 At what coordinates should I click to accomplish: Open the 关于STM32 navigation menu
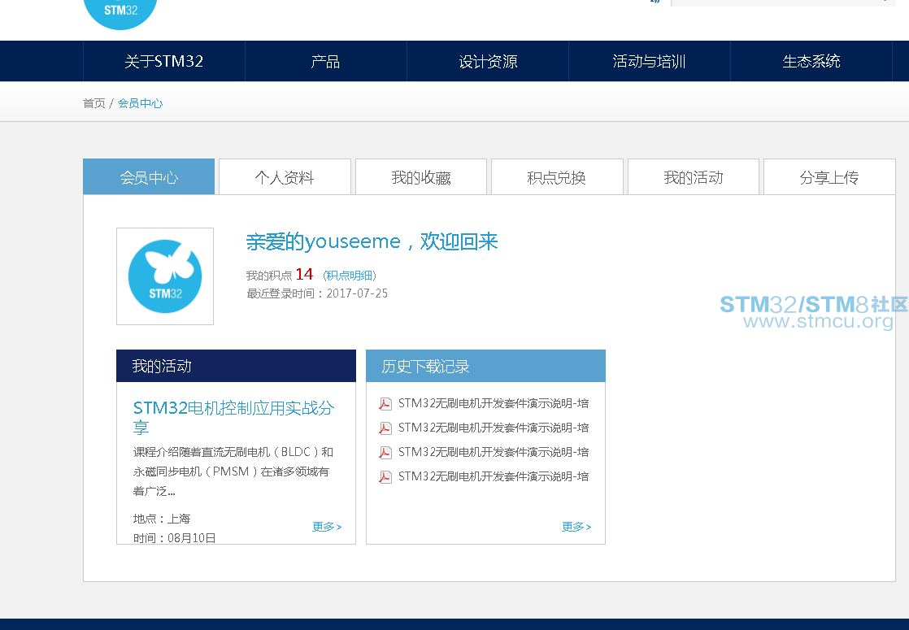(x=163, y=62)
